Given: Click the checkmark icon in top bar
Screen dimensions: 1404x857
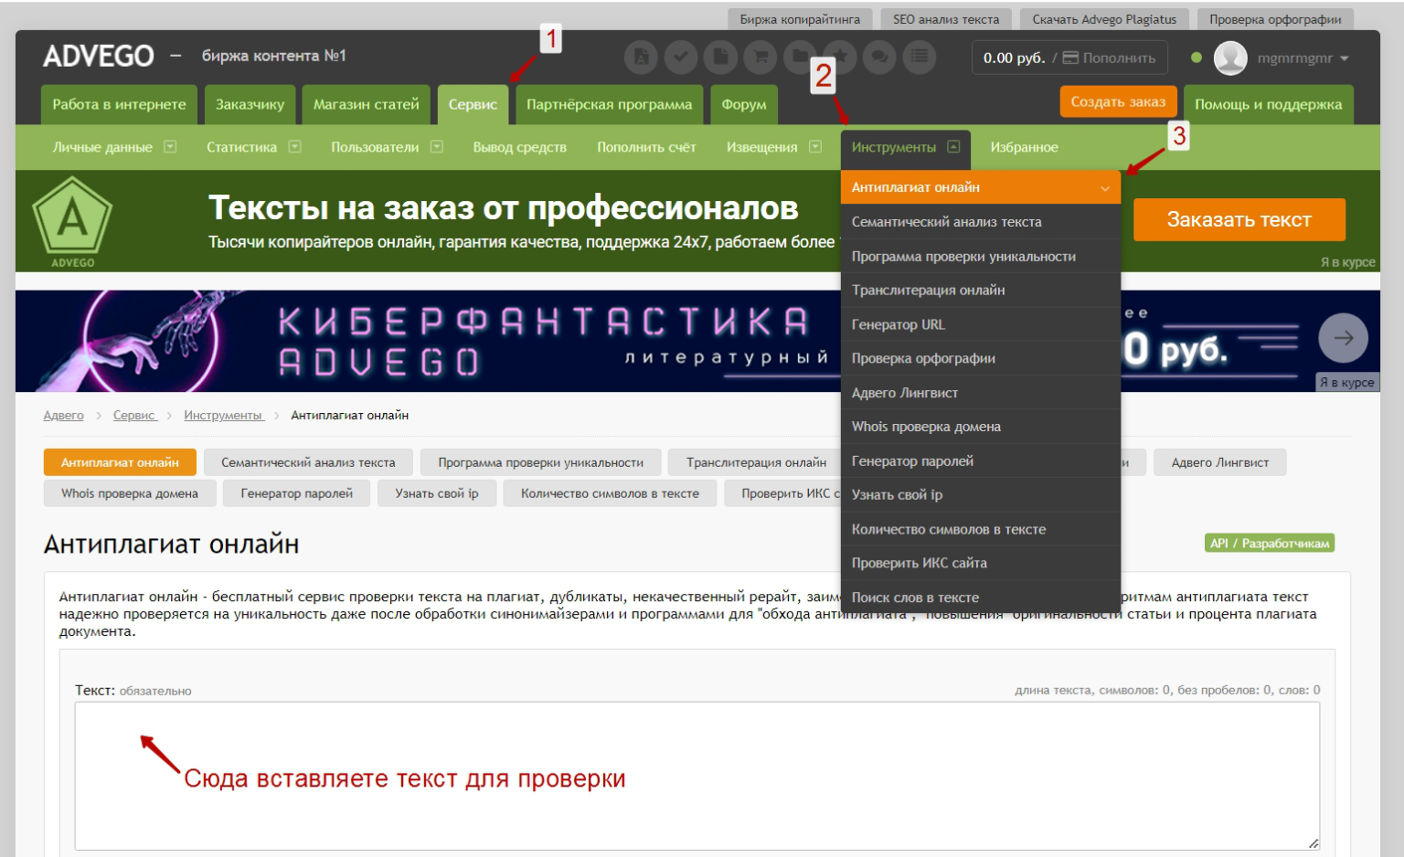Looking at the screenshot, I should click(x=680, y=57).
